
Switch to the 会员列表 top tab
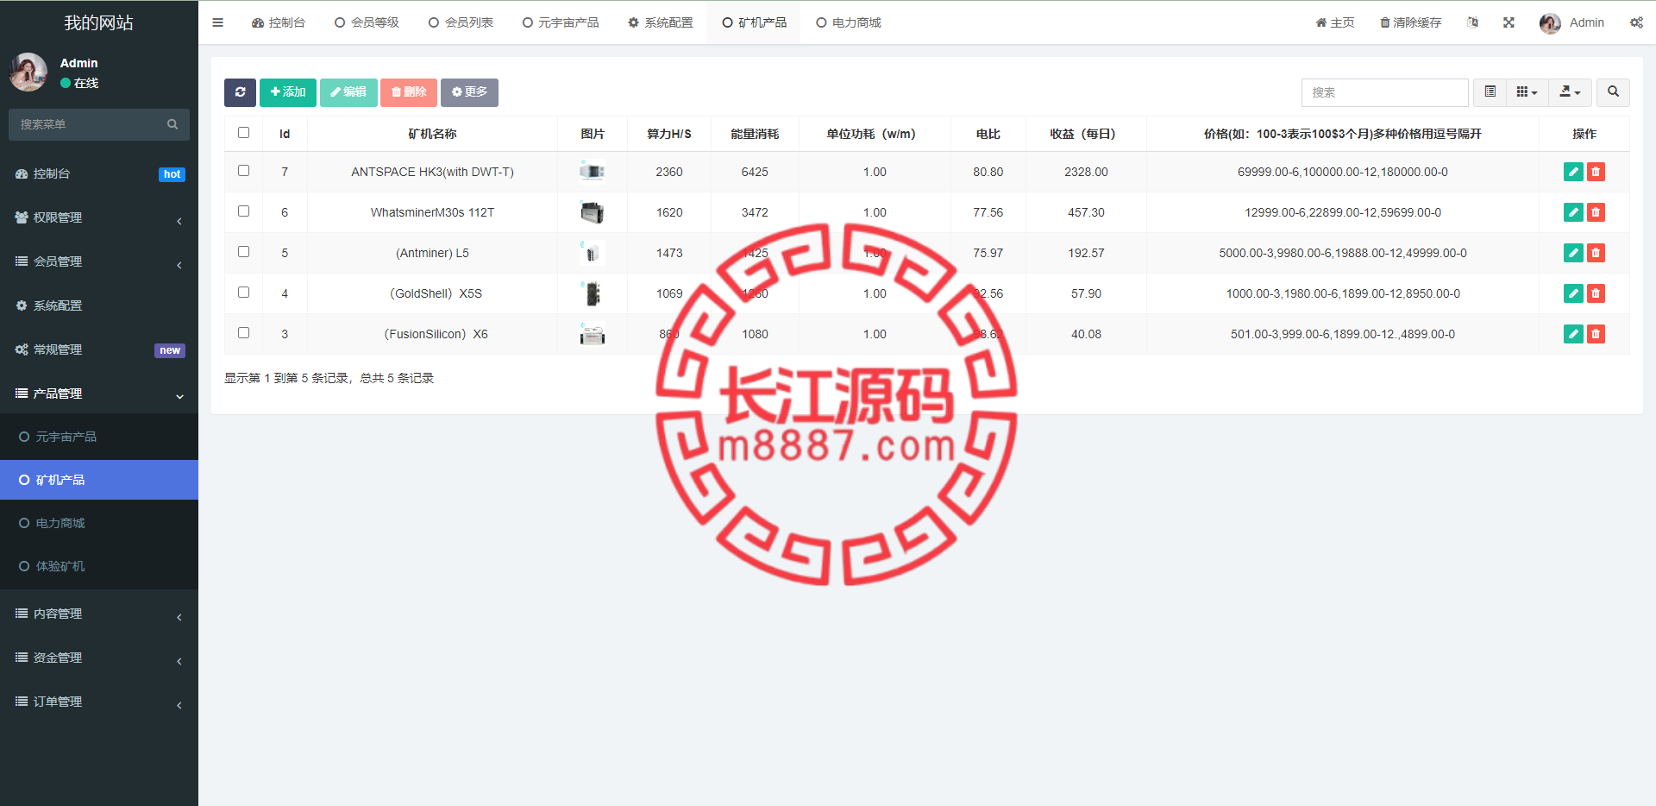(x=461, y=22)
